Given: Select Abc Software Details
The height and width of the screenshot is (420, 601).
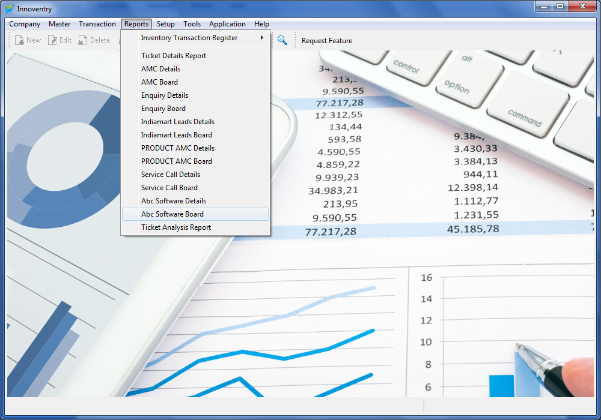Looking at the screenshot, I should 195,201.
